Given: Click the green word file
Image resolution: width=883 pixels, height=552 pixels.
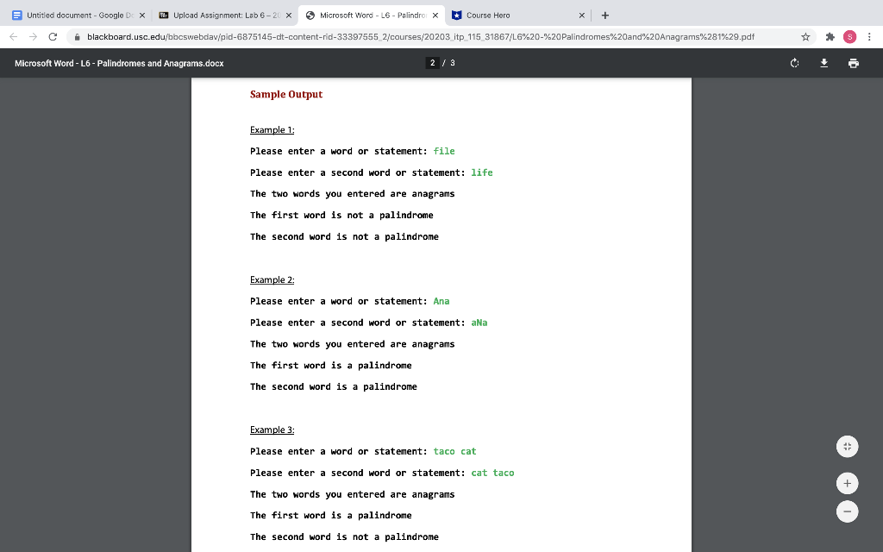Looking at the screenshot, I should [x=444, y=151].
